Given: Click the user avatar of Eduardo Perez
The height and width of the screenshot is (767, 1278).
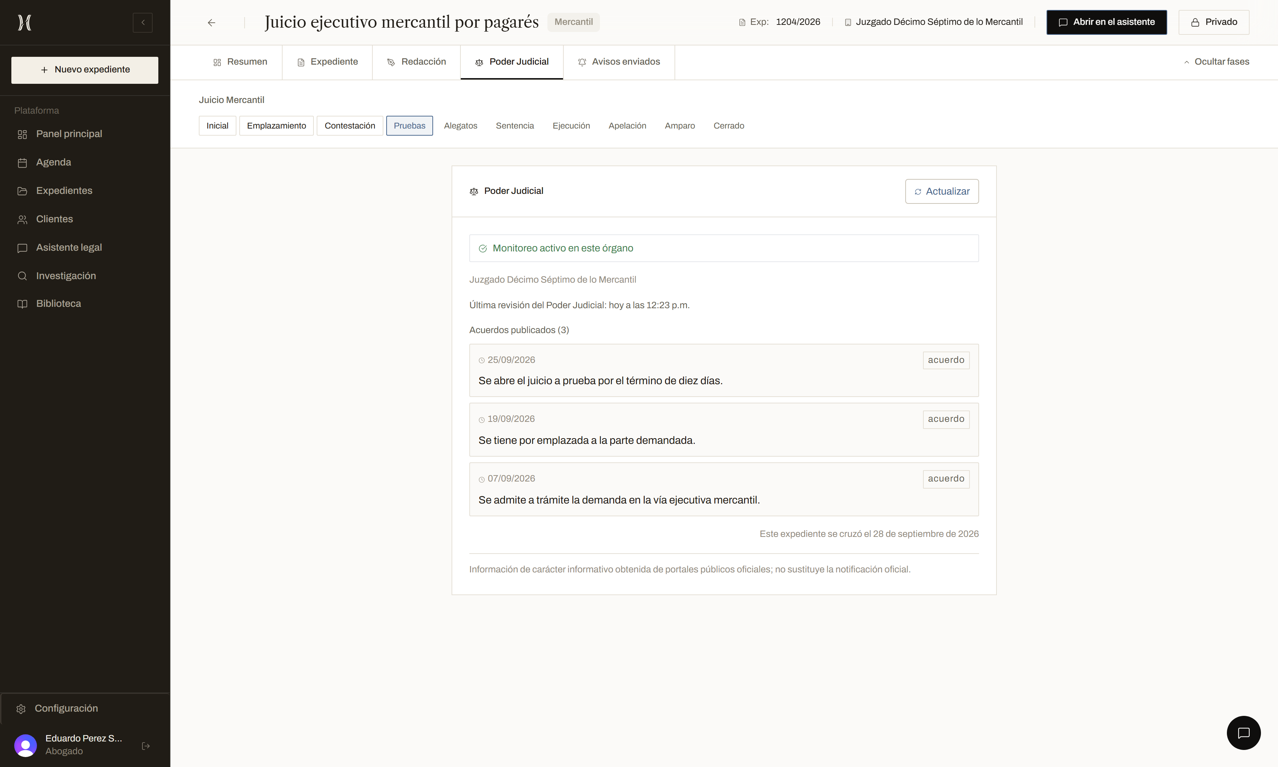Looking at the screenshot, I should tap(25, 745).
